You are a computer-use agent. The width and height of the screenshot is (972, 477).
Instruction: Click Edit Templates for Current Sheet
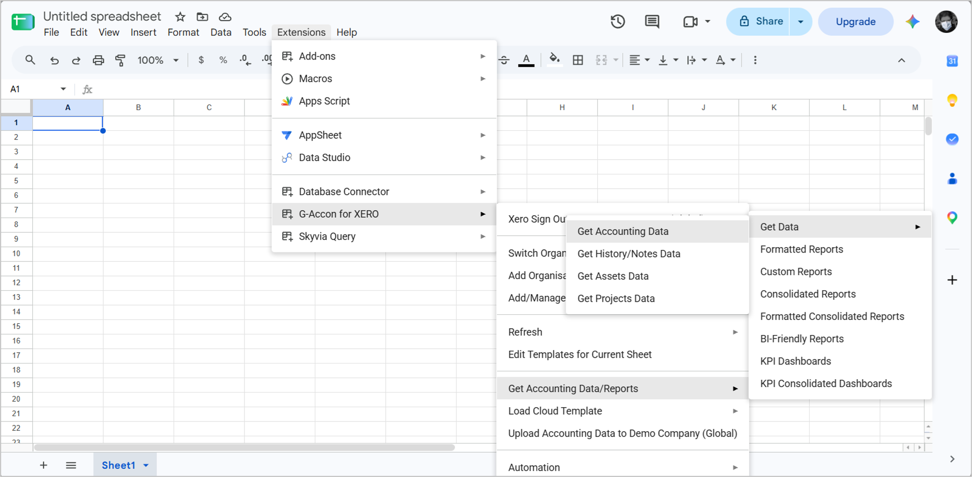(x=623, y=355)
